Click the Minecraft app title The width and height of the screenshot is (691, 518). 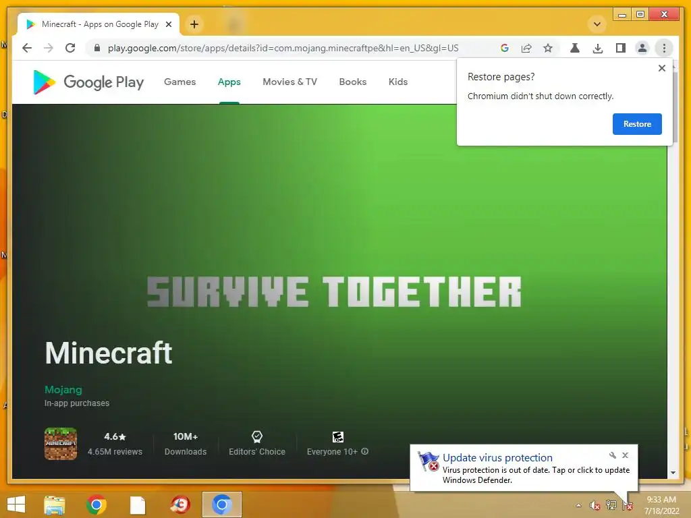click(109, 353)
